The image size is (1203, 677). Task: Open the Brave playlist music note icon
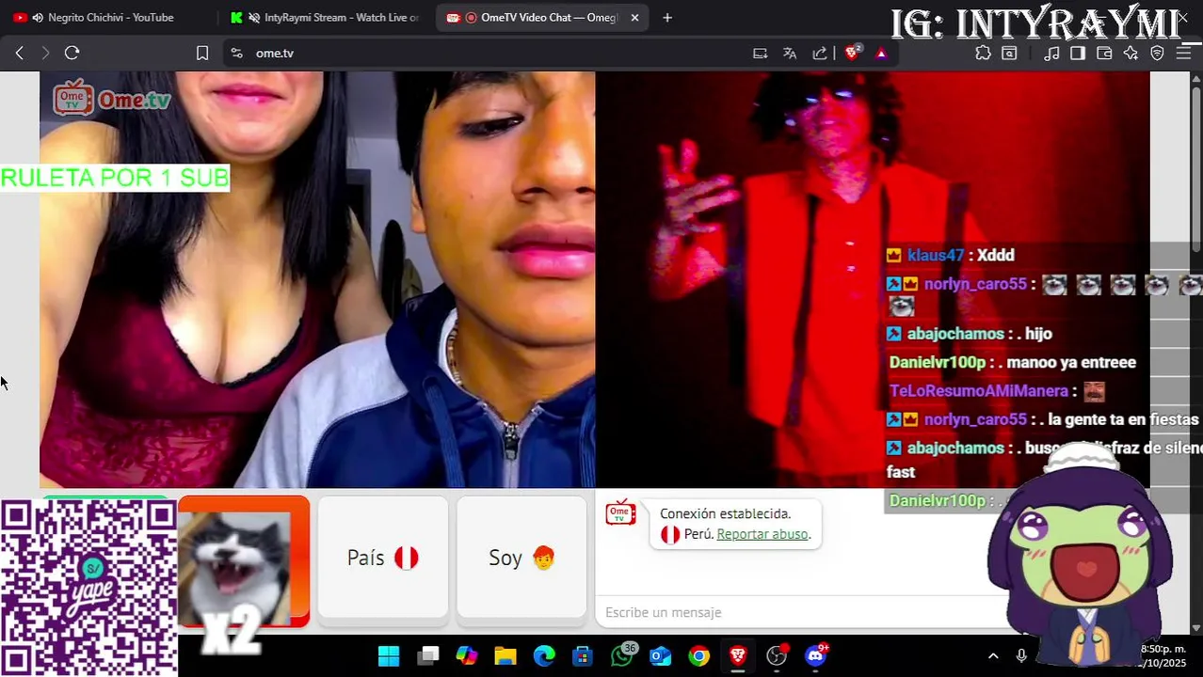point(1052,54)
